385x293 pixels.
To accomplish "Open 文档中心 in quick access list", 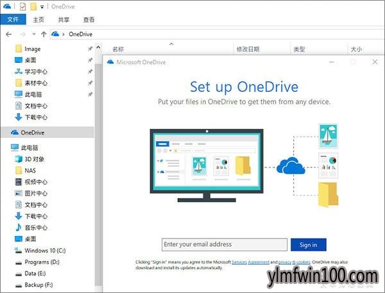I will [x=31, y=106].
